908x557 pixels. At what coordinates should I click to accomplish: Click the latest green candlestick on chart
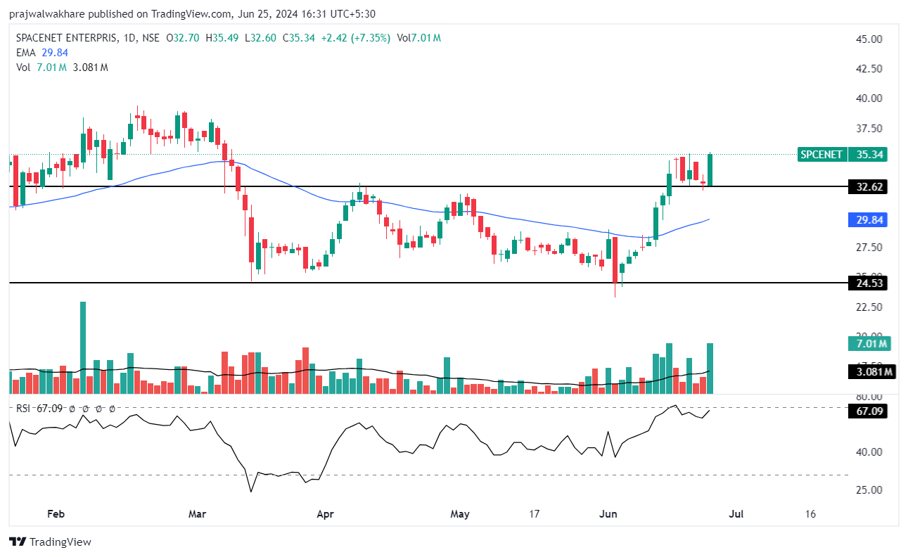point(710,169)
